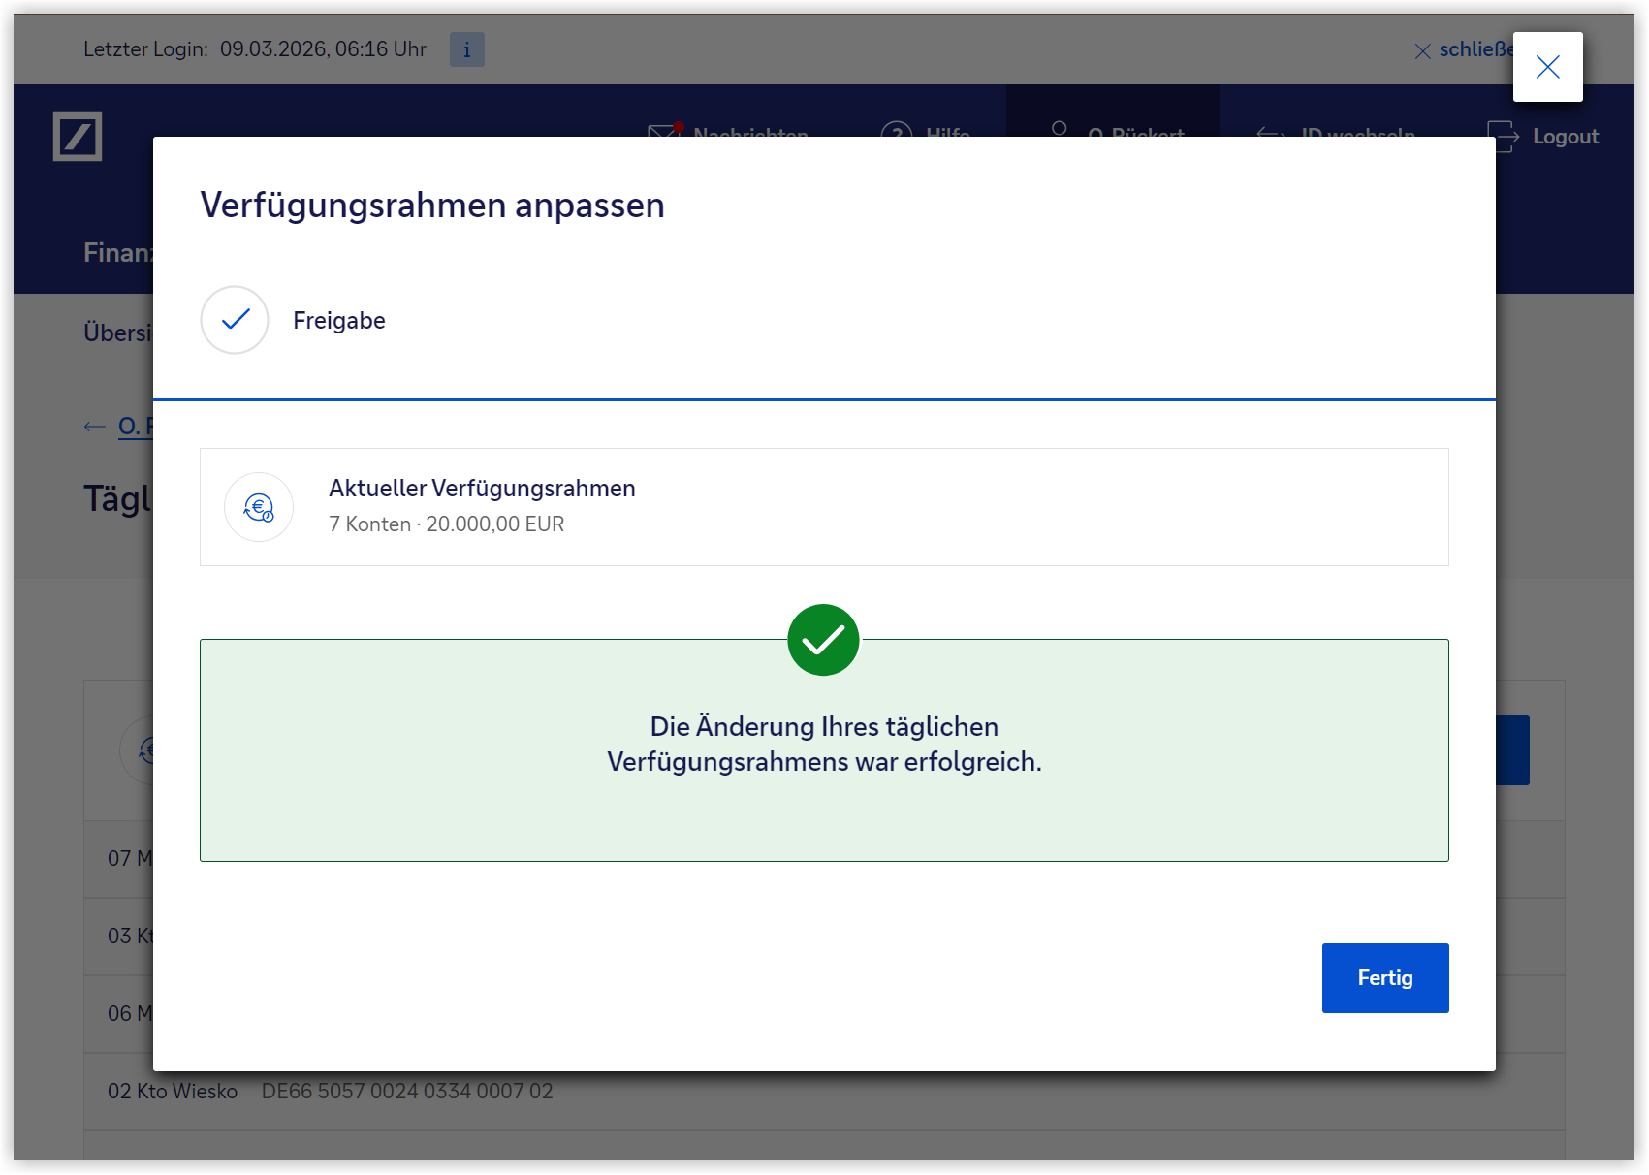Image resolution: width=1649 pixels, height=1175 pixels.
Task: Close the dialog with the X button
Action: coord(1547,67)
